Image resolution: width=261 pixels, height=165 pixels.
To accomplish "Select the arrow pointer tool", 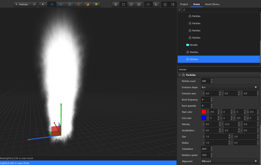I will [43, 5].
